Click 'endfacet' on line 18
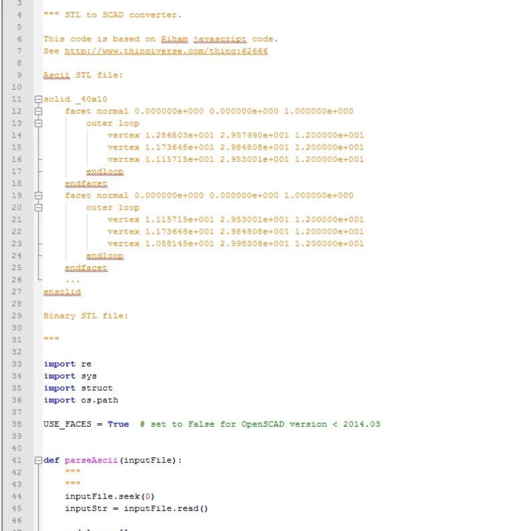 pyautogui.click(x=86, y=184)
